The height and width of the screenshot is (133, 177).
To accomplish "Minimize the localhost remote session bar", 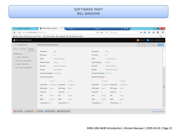I will click(x=122, y=29).
